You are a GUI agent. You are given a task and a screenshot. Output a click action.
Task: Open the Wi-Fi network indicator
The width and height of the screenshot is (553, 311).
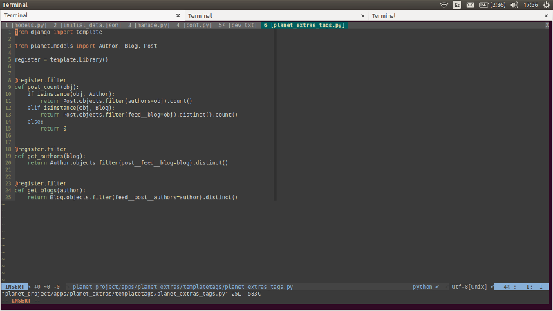coord(444,5)
